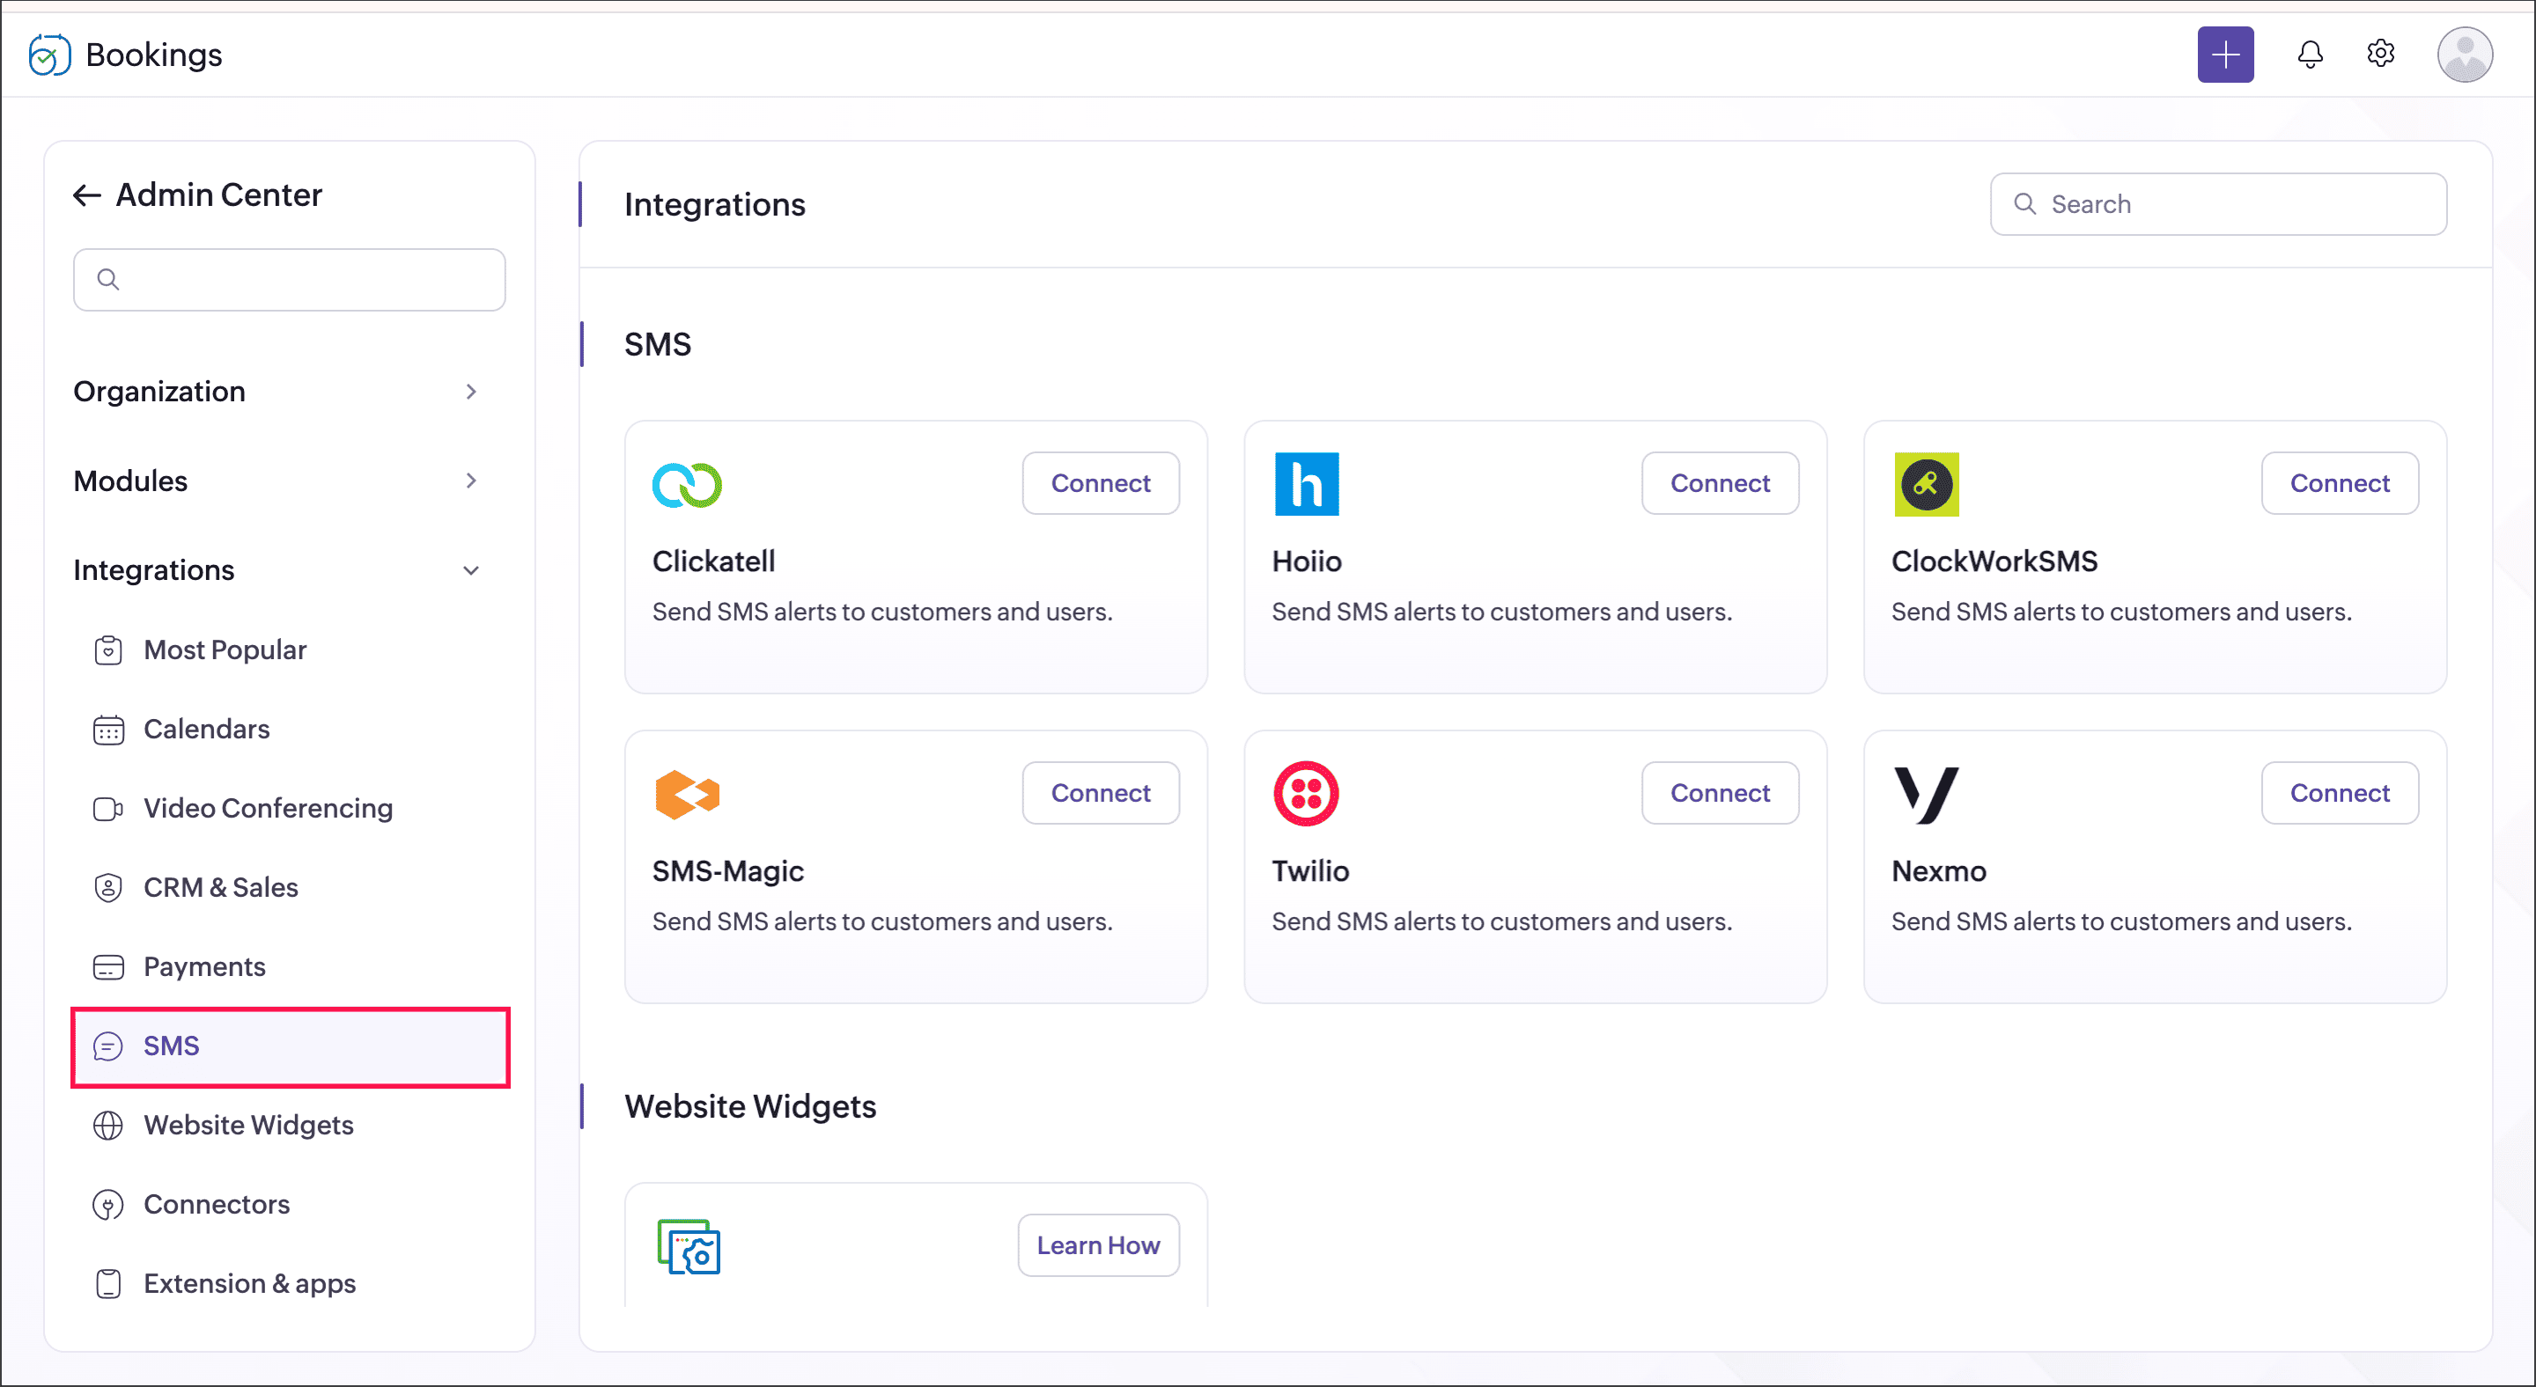The height and width of the screenshot is (1387, 2536).
Task: Click the Hoiio logo icon
Action: (x=1305, y=484)
